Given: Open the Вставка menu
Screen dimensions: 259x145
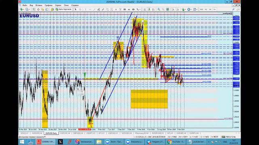Looking at the screenshot, I should [39, 5].
